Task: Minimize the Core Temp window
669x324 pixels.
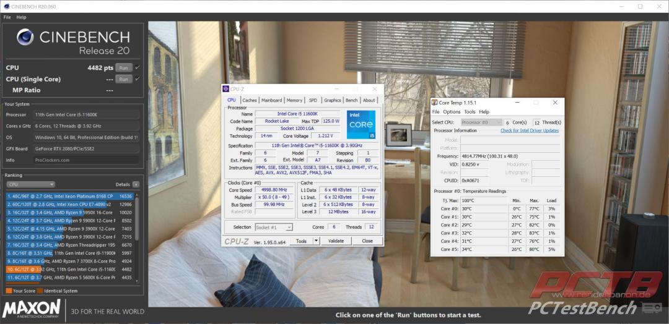Action: point(517,103)
